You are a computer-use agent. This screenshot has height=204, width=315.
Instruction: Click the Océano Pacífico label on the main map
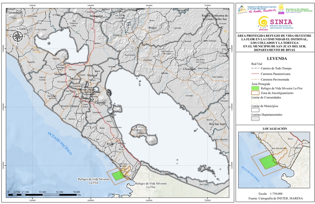click(x=60, y=142)
